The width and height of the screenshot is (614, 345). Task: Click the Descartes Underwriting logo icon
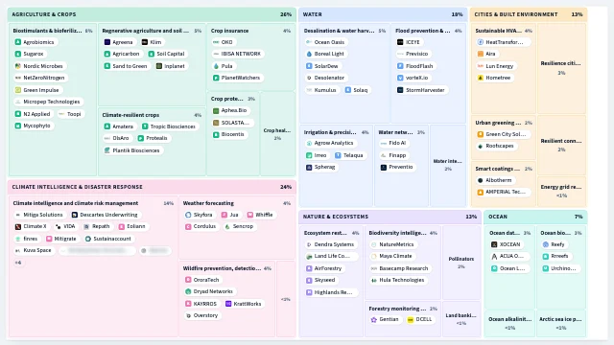75,215
